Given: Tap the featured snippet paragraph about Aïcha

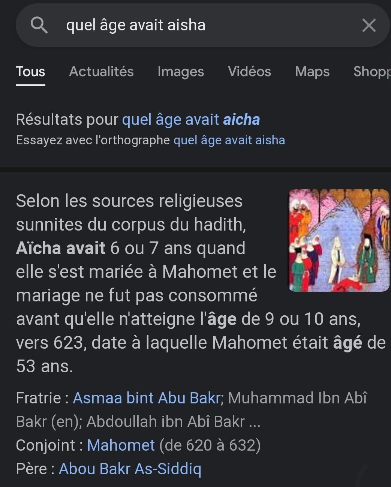Looking at the screenshot, I should point(150,283).
